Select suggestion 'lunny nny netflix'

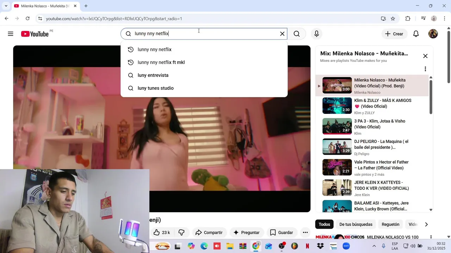click(x=204, y=50)
